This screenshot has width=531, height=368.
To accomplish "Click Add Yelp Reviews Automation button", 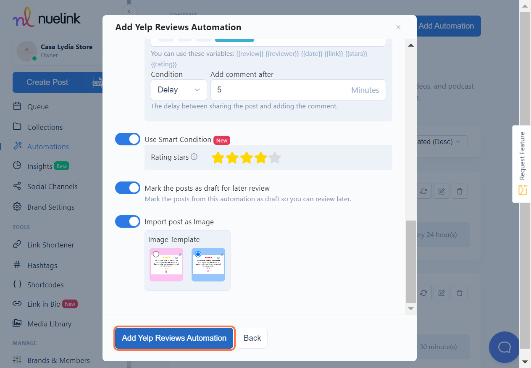I will pos(174,338).
